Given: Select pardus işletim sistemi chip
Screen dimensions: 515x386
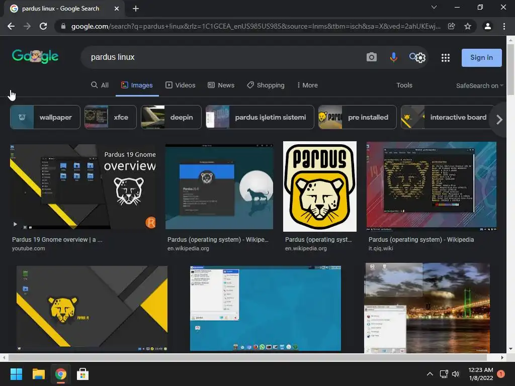Looking at the screenshot, I should coord(260,117).
